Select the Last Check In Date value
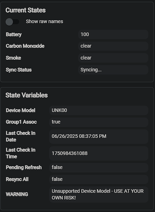The width and height of the screenshot is (155, 212). [99, 137]
